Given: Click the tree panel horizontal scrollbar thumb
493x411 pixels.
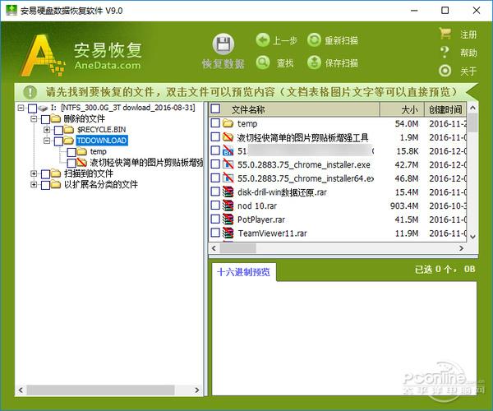Looking at the screenshot, I should (x=100, y=390).
